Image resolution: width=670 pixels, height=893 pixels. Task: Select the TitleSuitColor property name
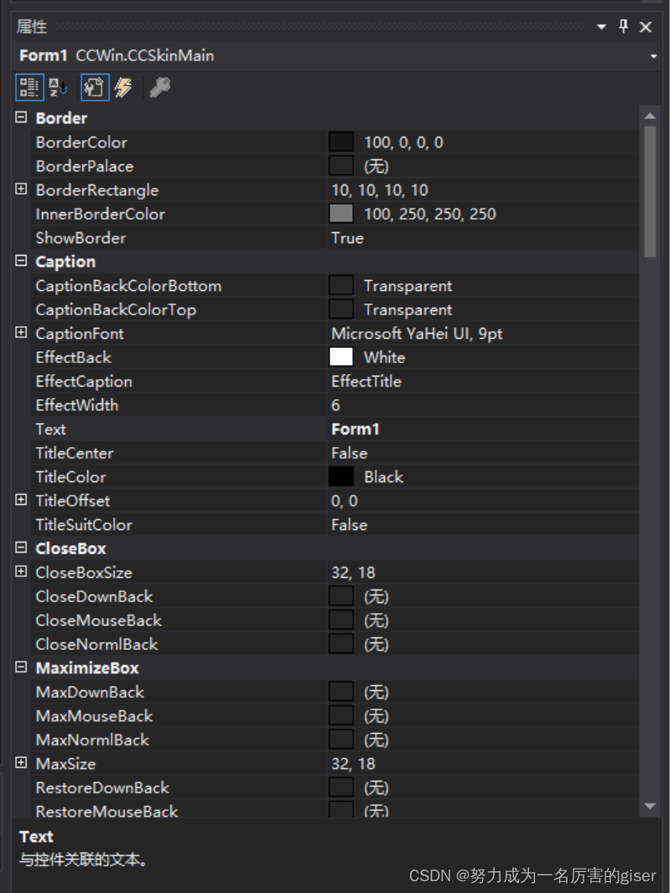coord(84,525)
